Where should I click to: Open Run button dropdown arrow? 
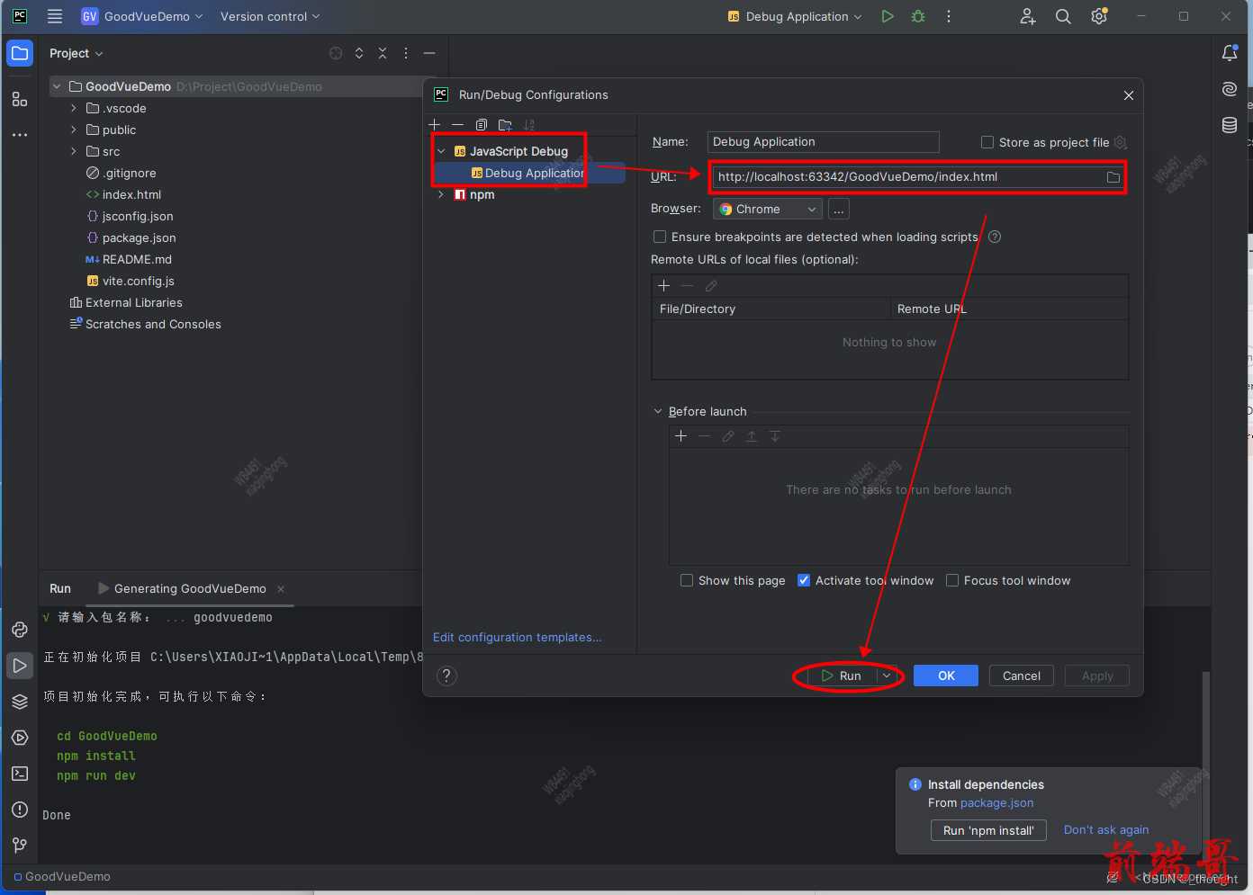pos(888,676)
